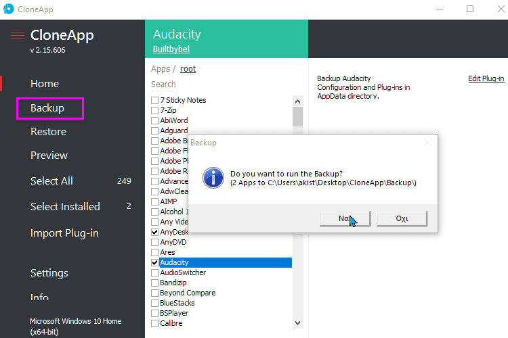Check the BSPlayer checkbox
Screen dimensions: 508x338
click(x=155, y=313)
